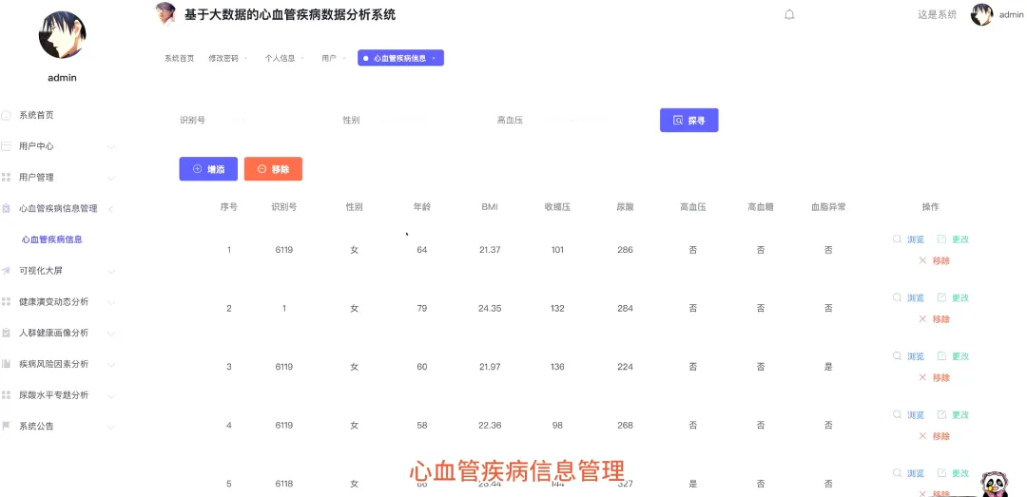Image resolution: width=1027 pixels, height=497 pixels.
Task: Open the 心血管疾病信息 submenu item
Action: (51, 239)
